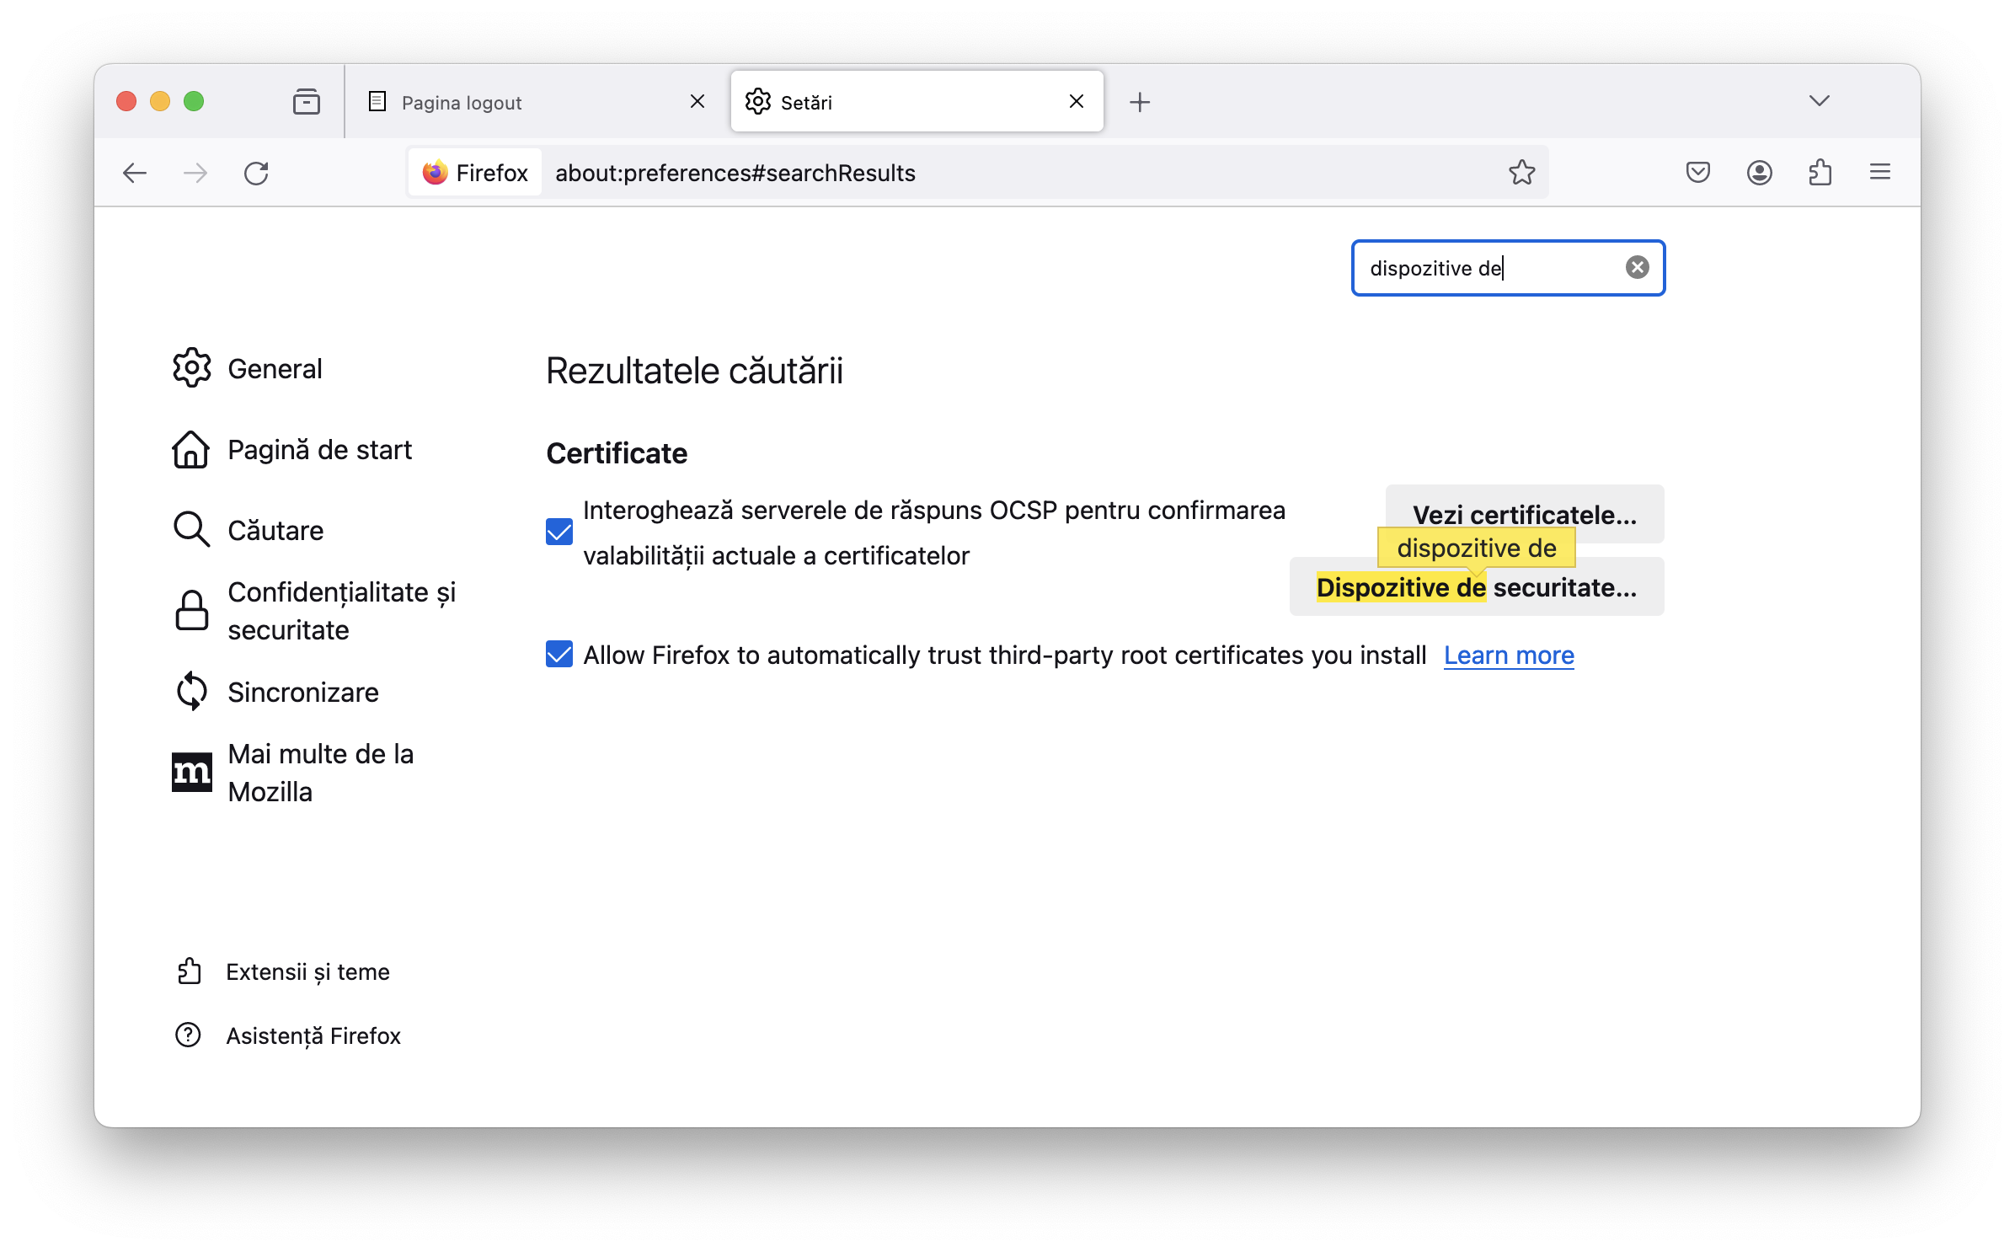
Task: Disable automatic trust of third-party root certificates
Action: [559, 654]
